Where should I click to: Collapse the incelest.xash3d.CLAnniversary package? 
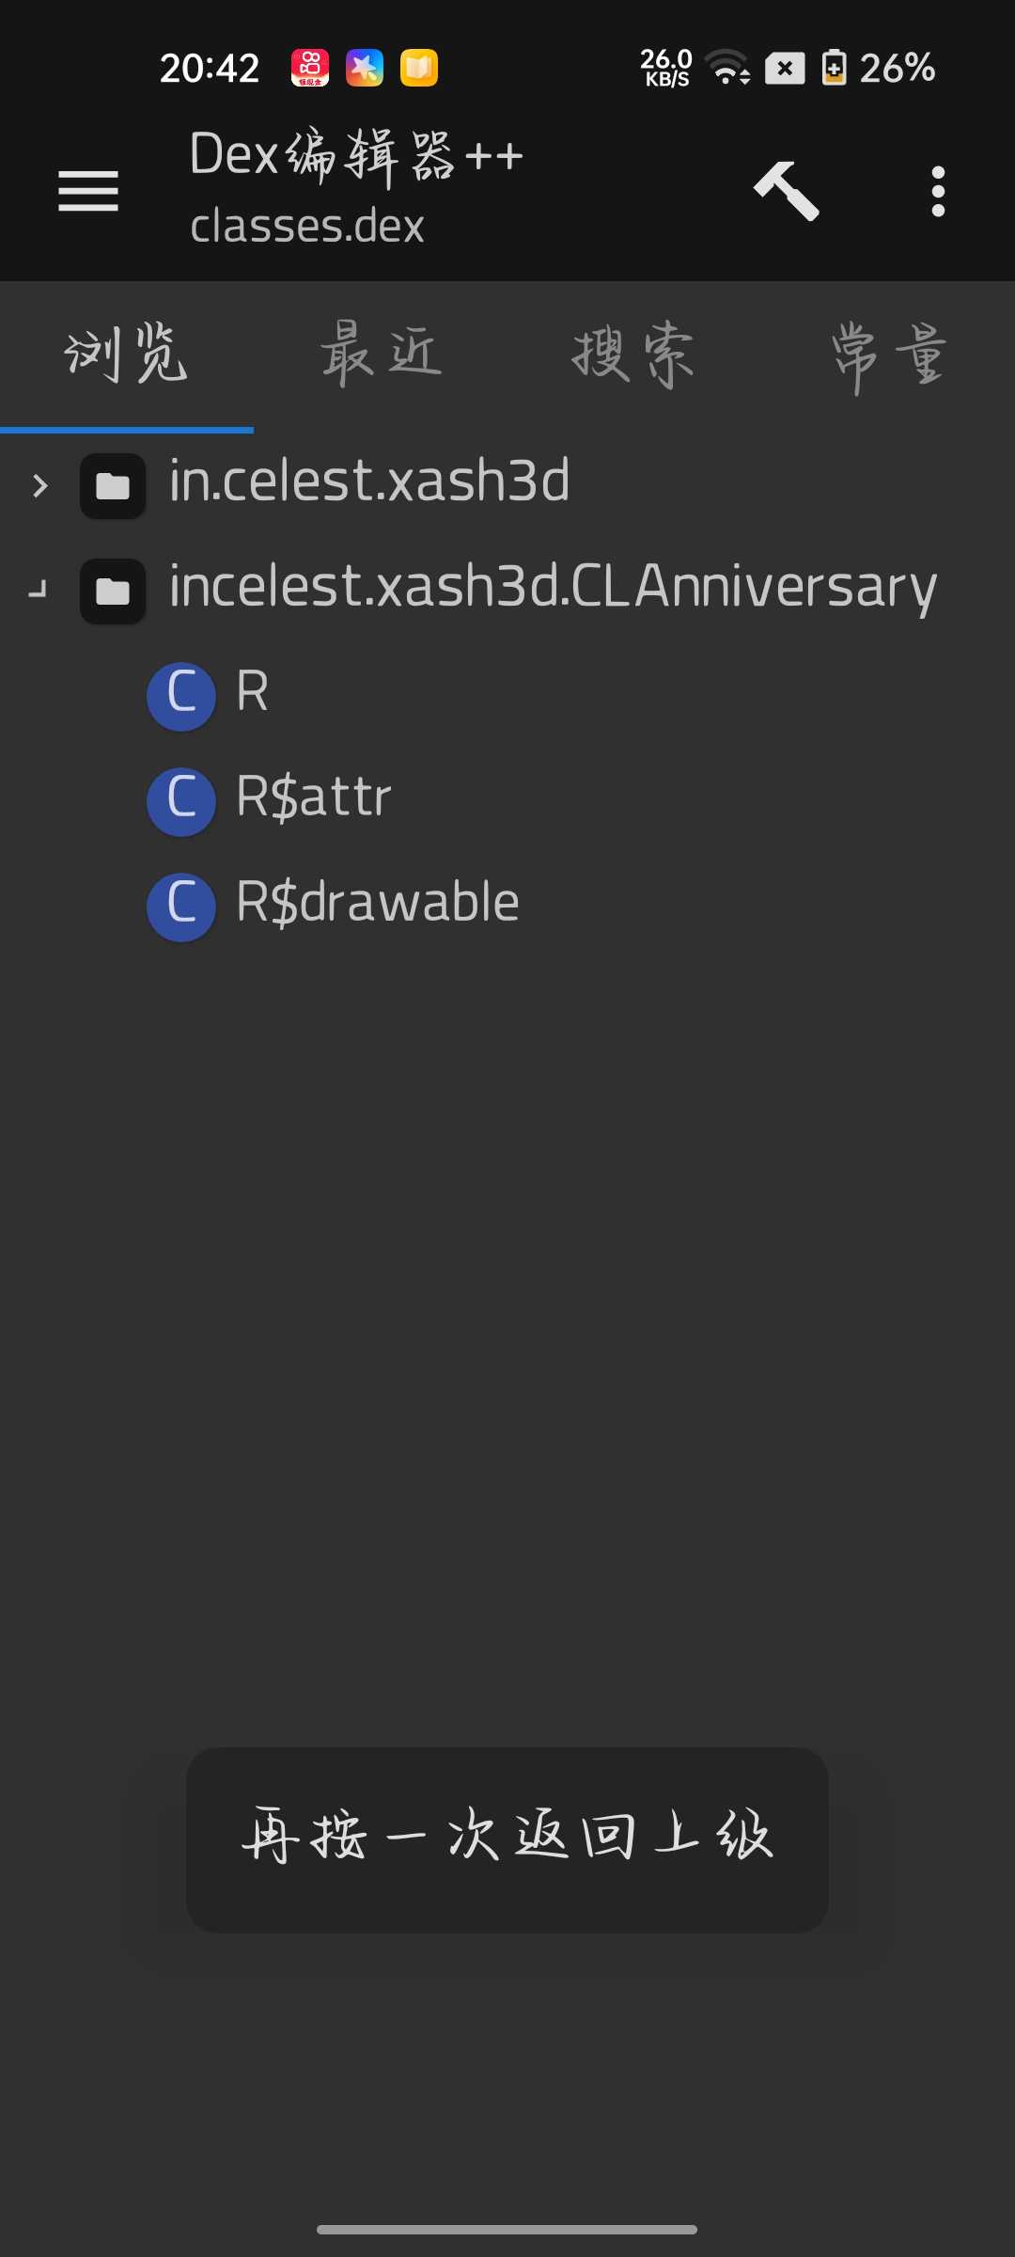(39, 592)
